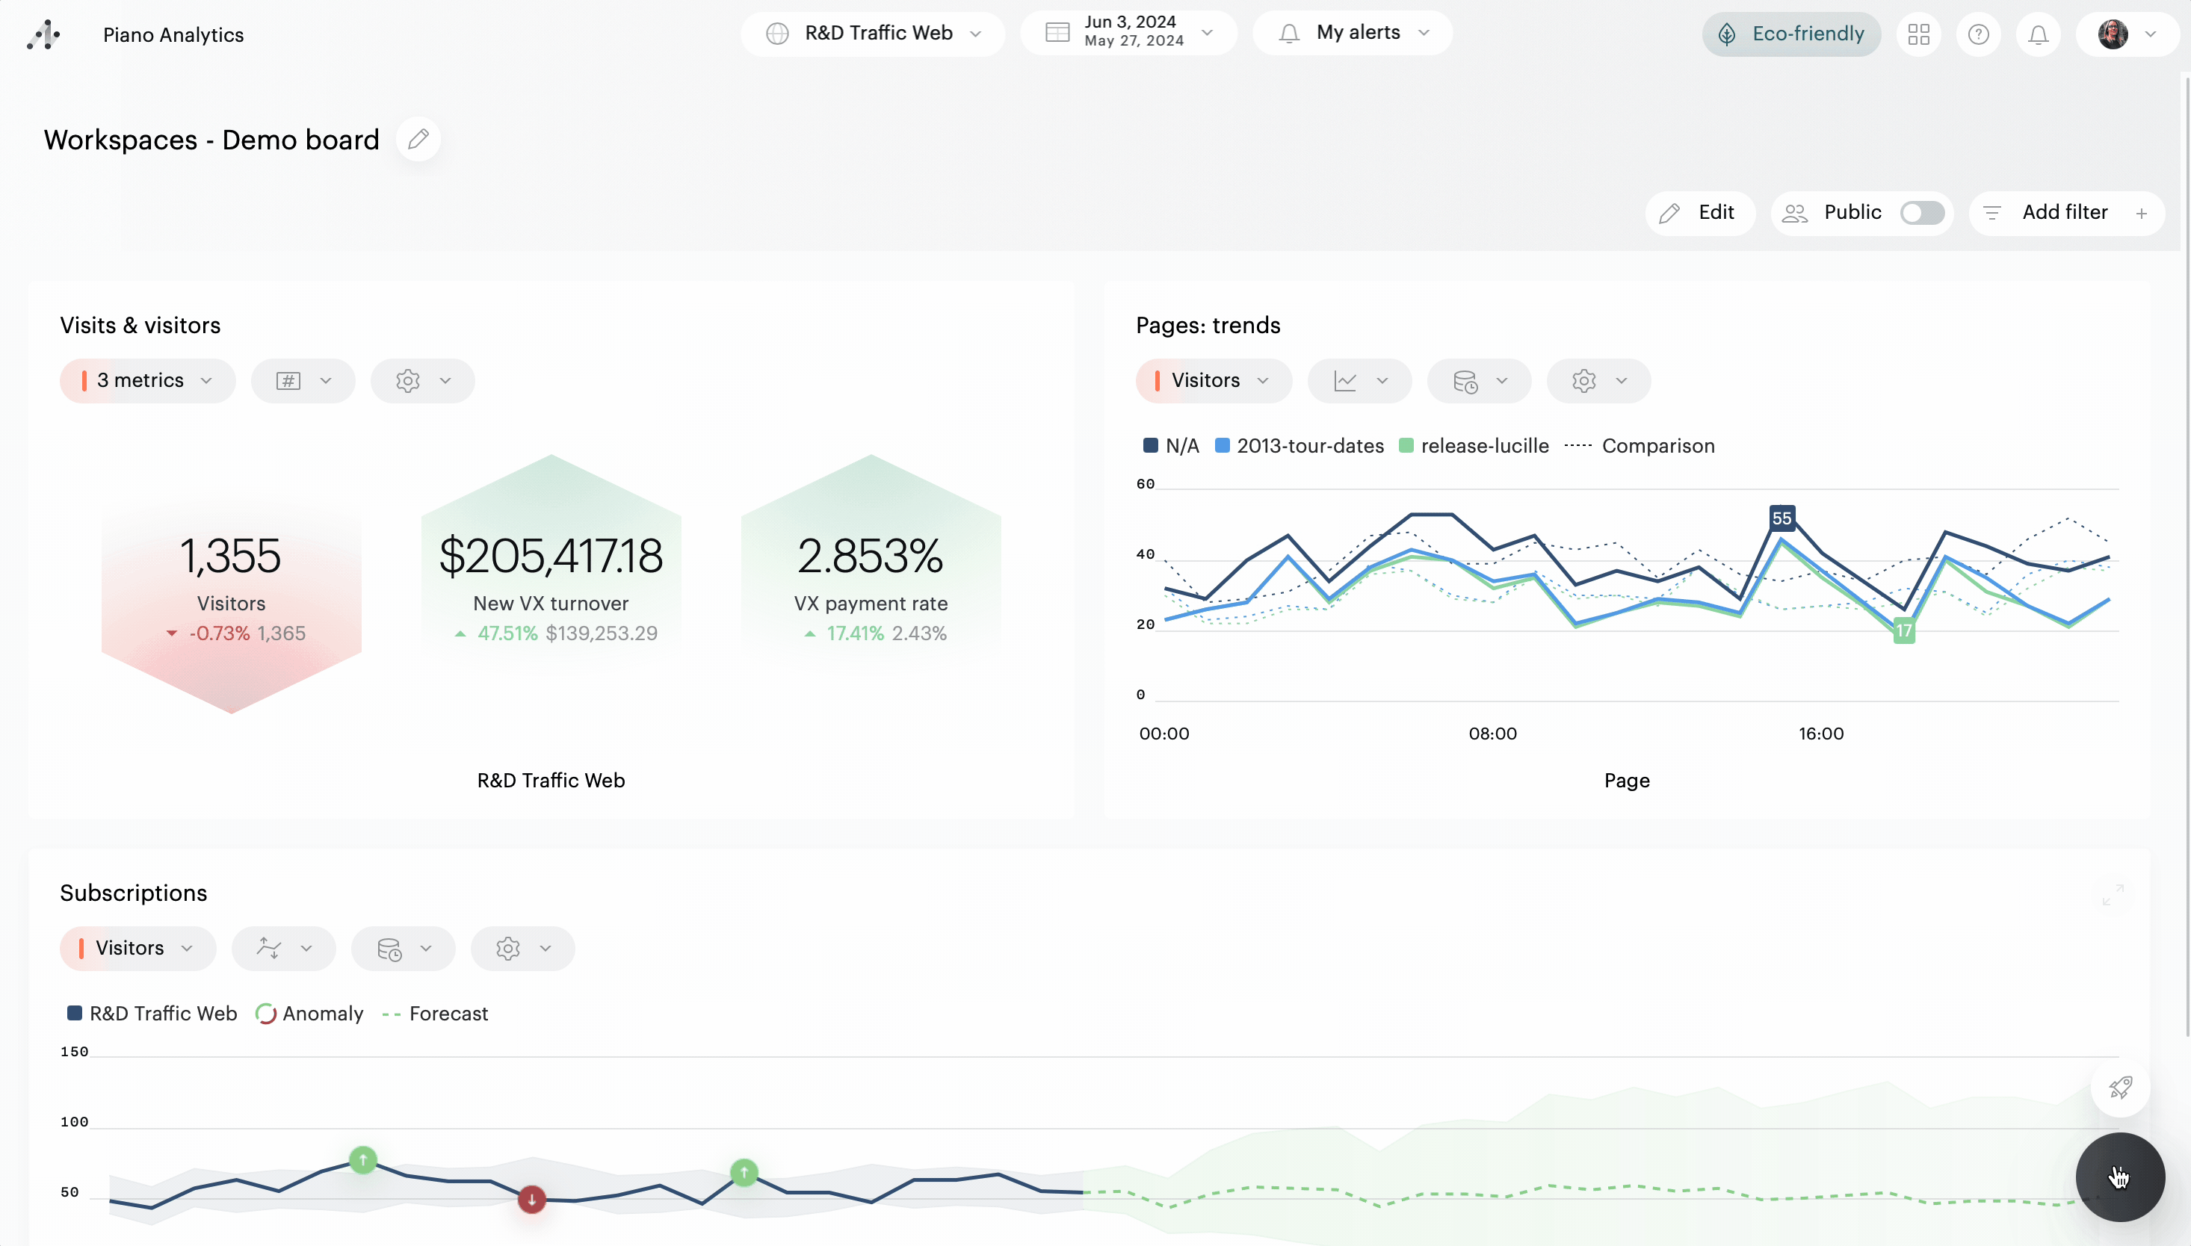
Task: Toggle the N/A legend series
Action: point(1172,446)
